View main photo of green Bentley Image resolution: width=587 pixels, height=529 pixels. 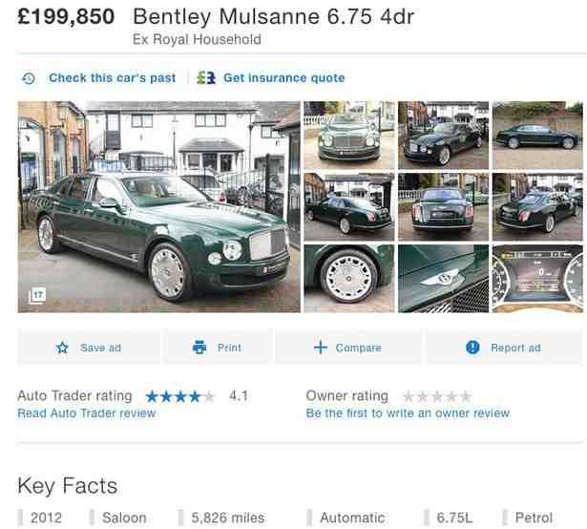tap(158, 207)
